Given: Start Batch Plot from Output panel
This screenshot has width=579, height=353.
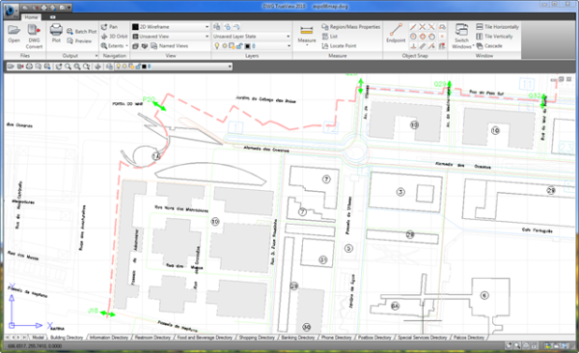Looking at the screenshot, I should click(81, 32).
